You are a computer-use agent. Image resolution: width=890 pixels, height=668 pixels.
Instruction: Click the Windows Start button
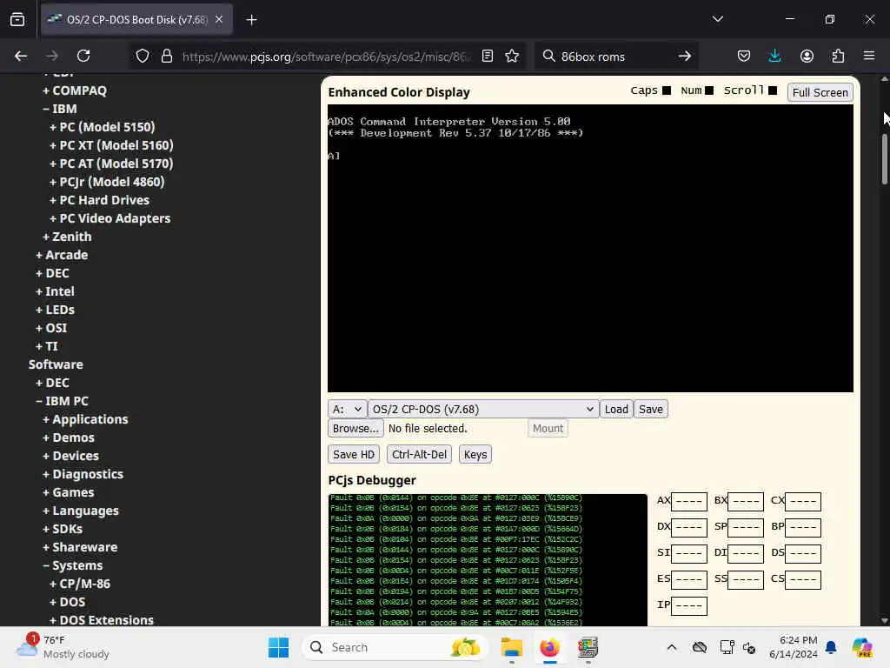click(278, 647)
